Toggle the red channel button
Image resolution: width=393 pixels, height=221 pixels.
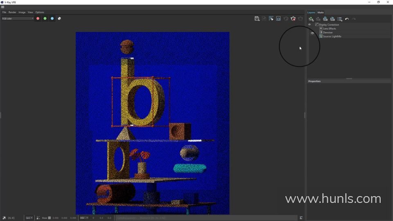[x=38, y=18]
